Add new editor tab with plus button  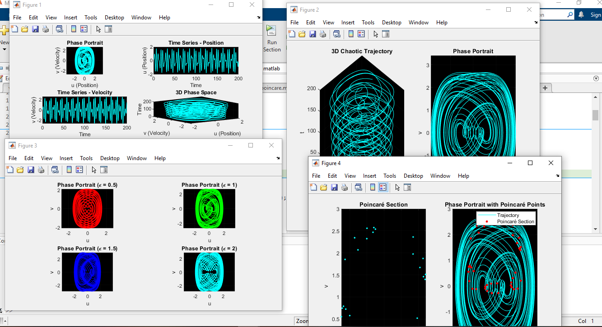point(545,88)
